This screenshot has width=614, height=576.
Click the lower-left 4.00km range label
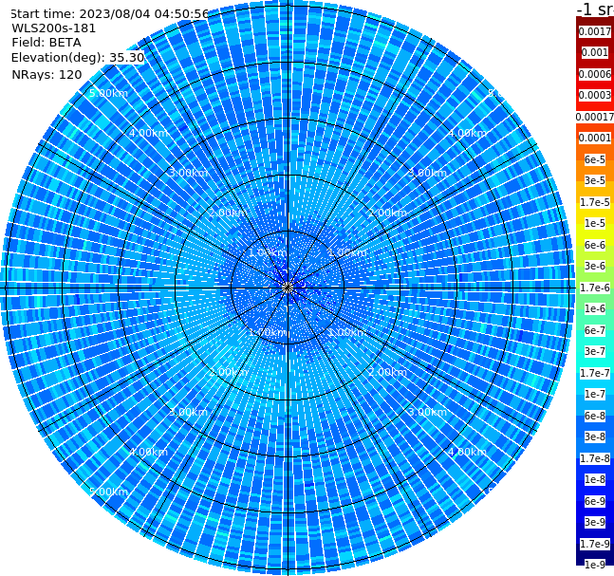tap(148, 452)
